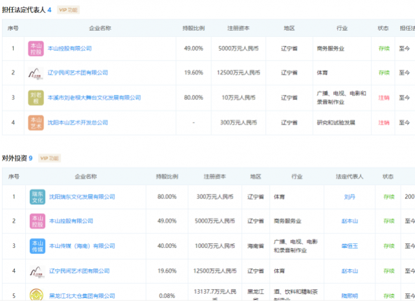Open 本山控股有限公司 link in 担任法定代表人 table
This screenshot has width=415, height=301.
click(x=69, y=49)
